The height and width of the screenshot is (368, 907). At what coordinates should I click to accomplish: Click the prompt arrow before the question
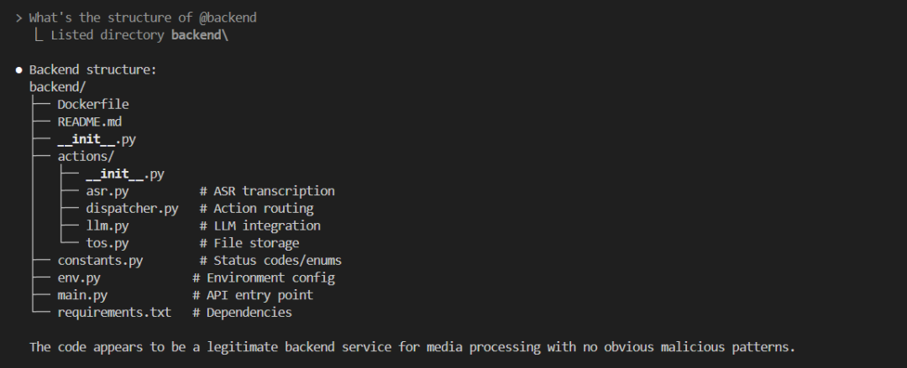(18, 18)
